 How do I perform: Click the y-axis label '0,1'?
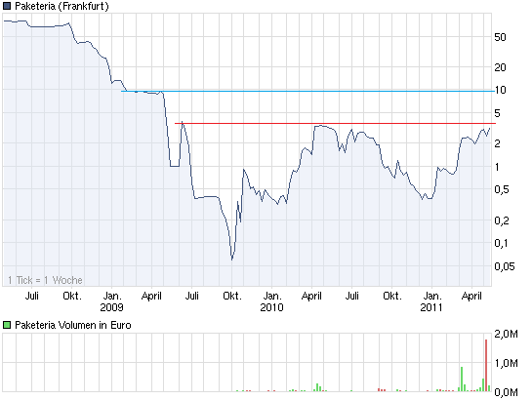(x=501, y=243)
